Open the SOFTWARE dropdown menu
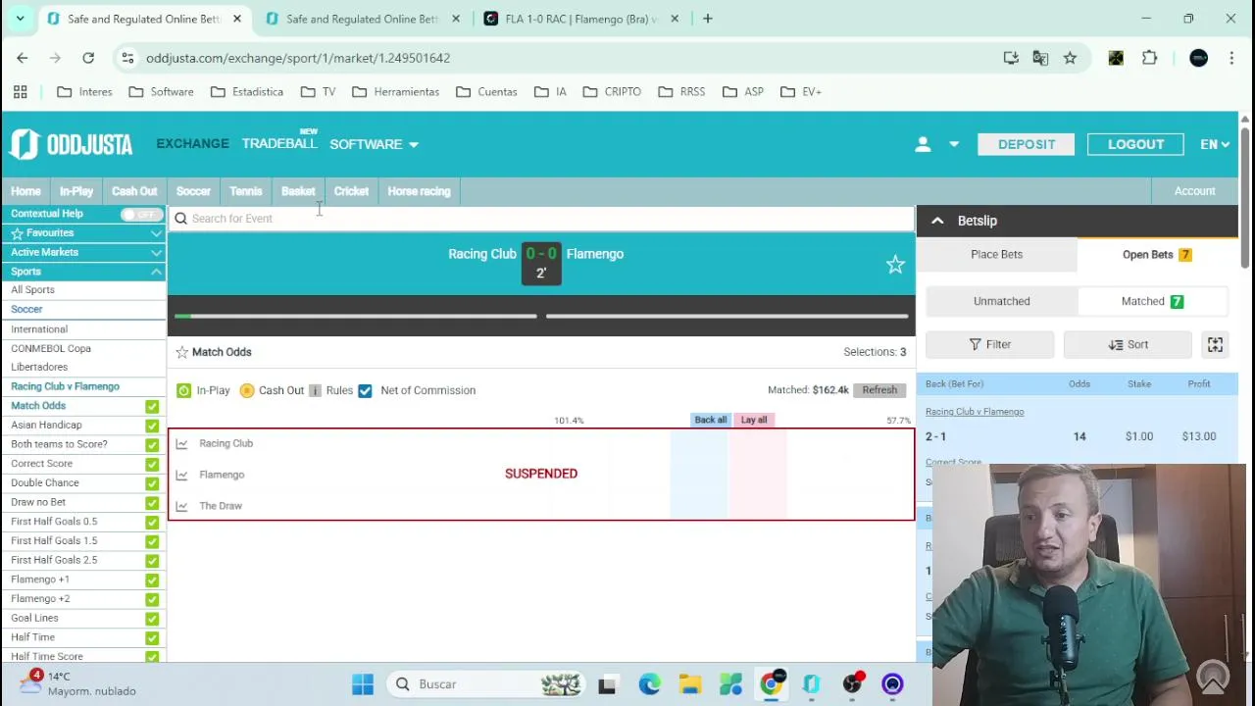Image resolution: width=1255 pixels, height=706 pixels. pyautogui.click(x=374, y=144)
